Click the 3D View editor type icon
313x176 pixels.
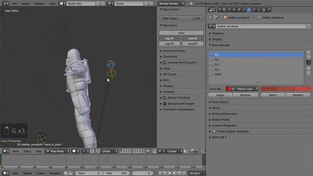point(6,151)
